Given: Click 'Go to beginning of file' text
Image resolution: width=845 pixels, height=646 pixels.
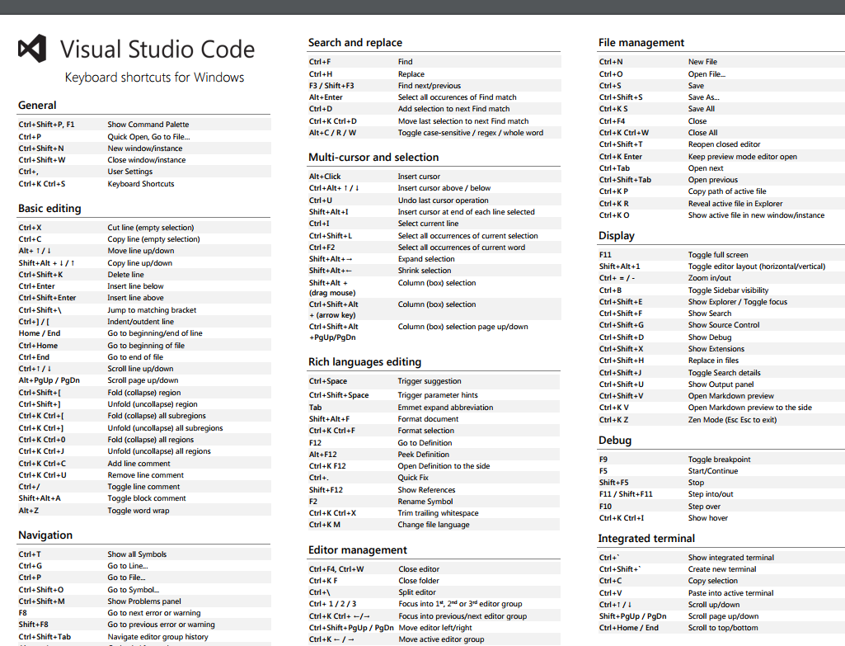Looking at the screenshot, I should (x=146, y=346).
